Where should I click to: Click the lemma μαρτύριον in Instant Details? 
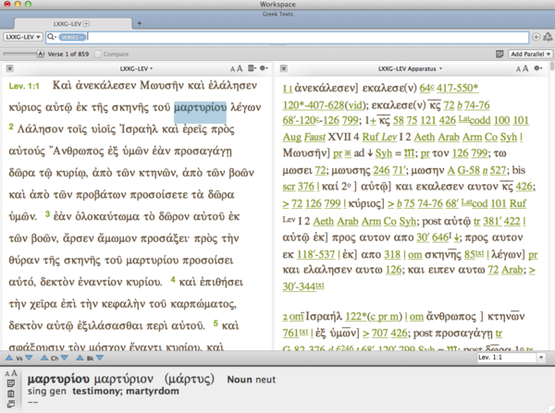pyautogui.click(x=124, y=380)
